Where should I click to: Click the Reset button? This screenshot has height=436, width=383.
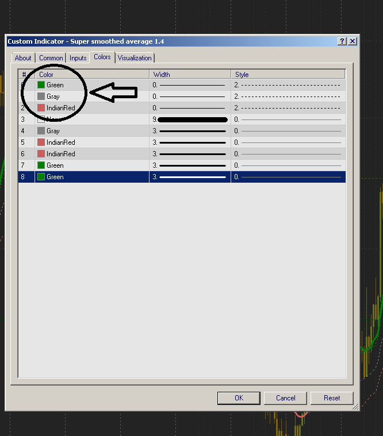click(x=332, y=398)
